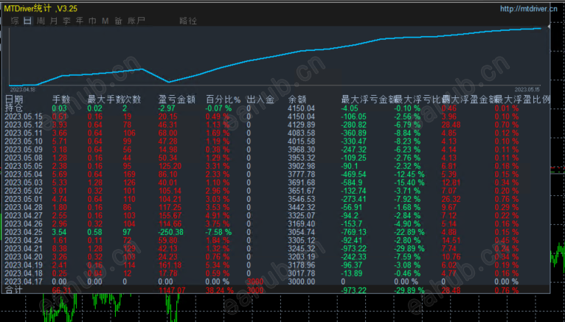Open the 账户 account tab

[x=136, y=21]
